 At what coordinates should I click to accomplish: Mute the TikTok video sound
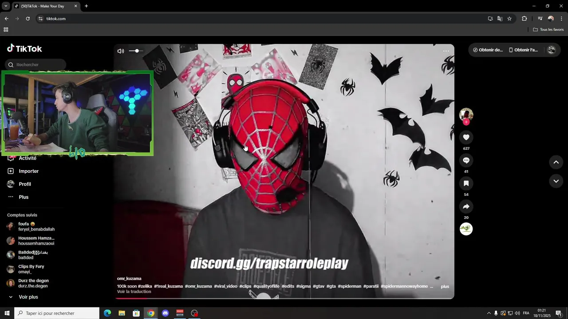tap(121, 51)
